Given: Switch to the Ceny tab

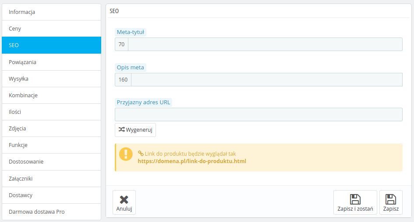Looking at the screenshot, I should 52,29.
